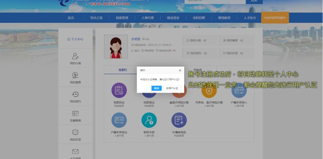This screenshot has height=159, width=323.
Task: Click 密码修改 link with lock icon
Action: [147, 50]
